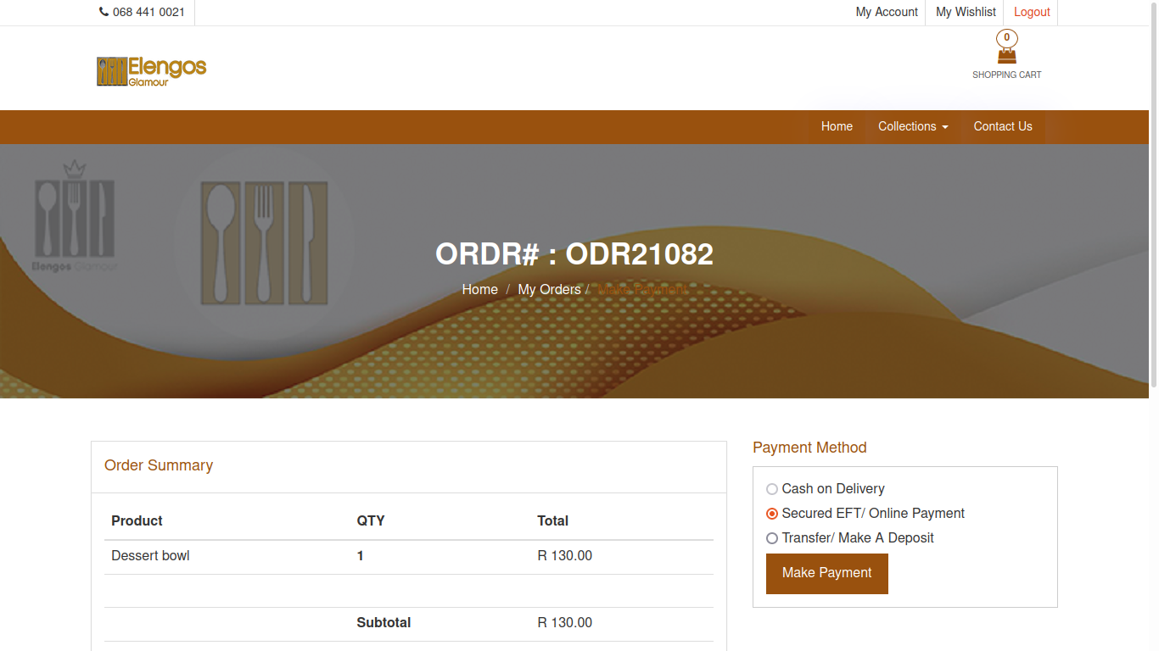Select Secured EFT/ Online Payment option
This screenshot has width=1159, height=651.
[x=772, y=514]
